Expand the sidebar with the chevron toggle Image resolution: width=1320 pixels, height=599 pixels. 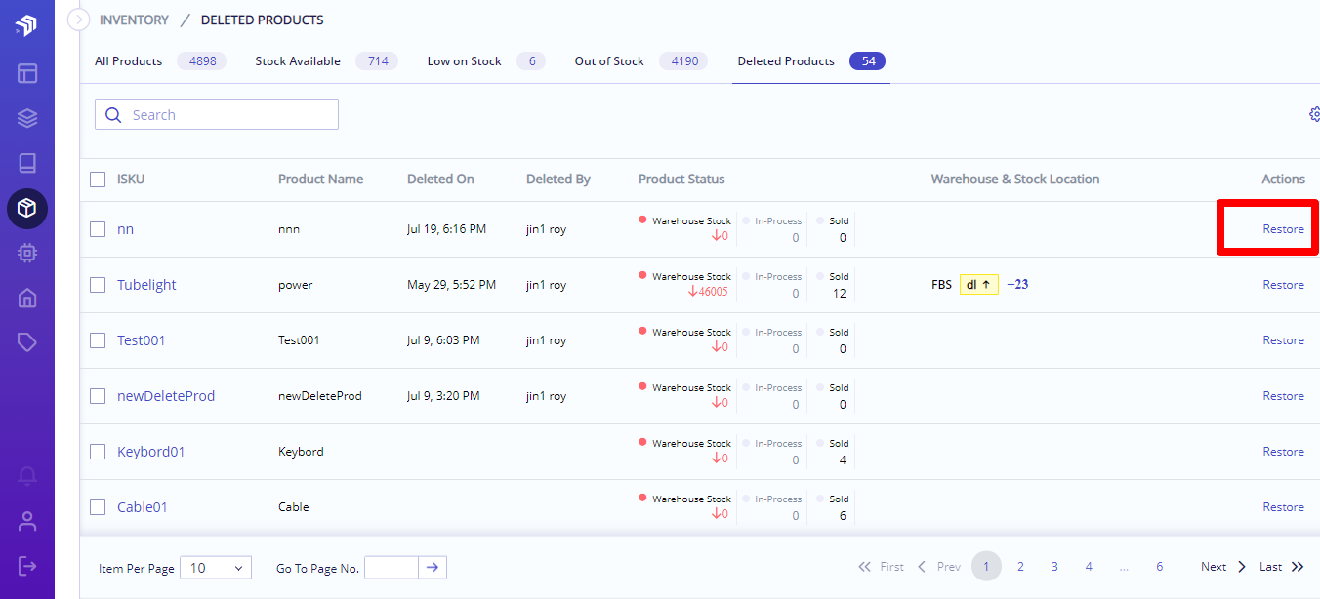point(78,20)
